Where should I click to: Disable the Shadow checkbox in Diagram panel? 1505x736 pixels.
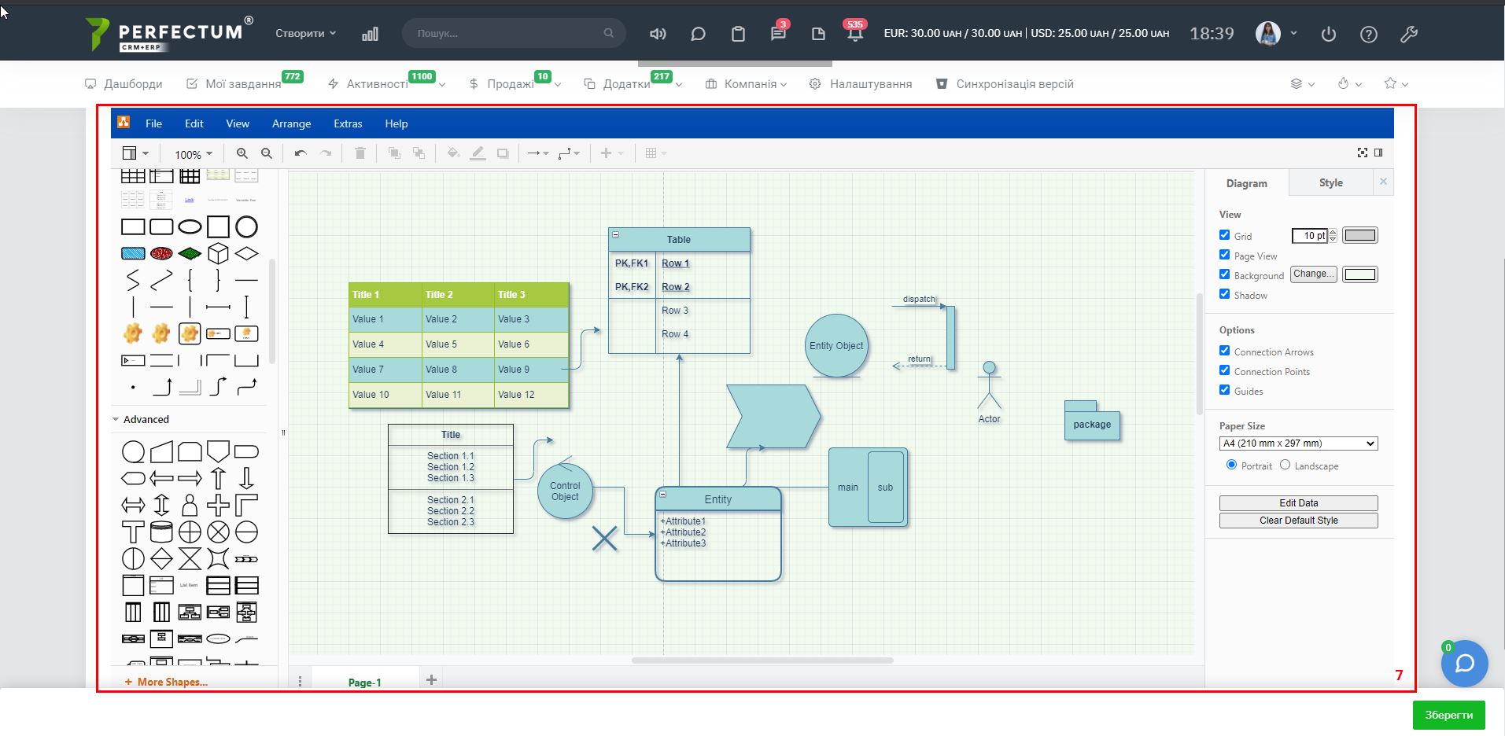1224,294
